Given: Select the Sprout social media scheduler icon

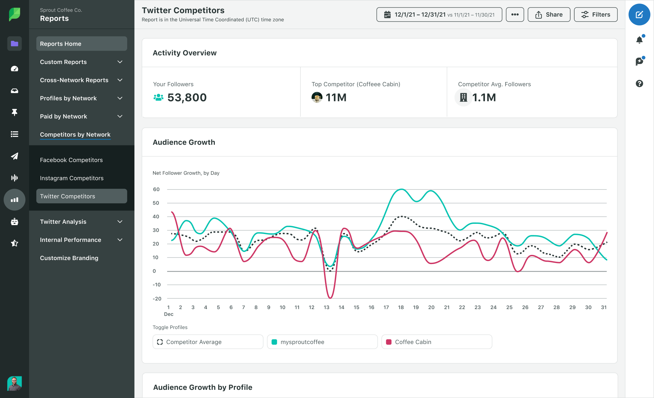Looking at the screenshot, I should [x=14, y=156].
